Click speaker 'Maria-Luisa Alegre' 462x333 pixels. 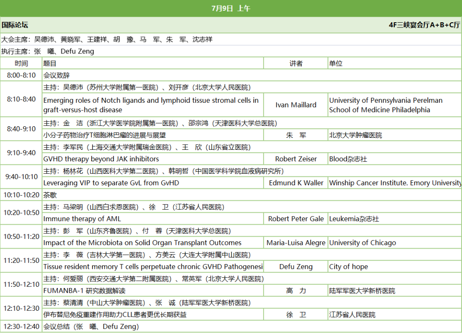(296, 243)
